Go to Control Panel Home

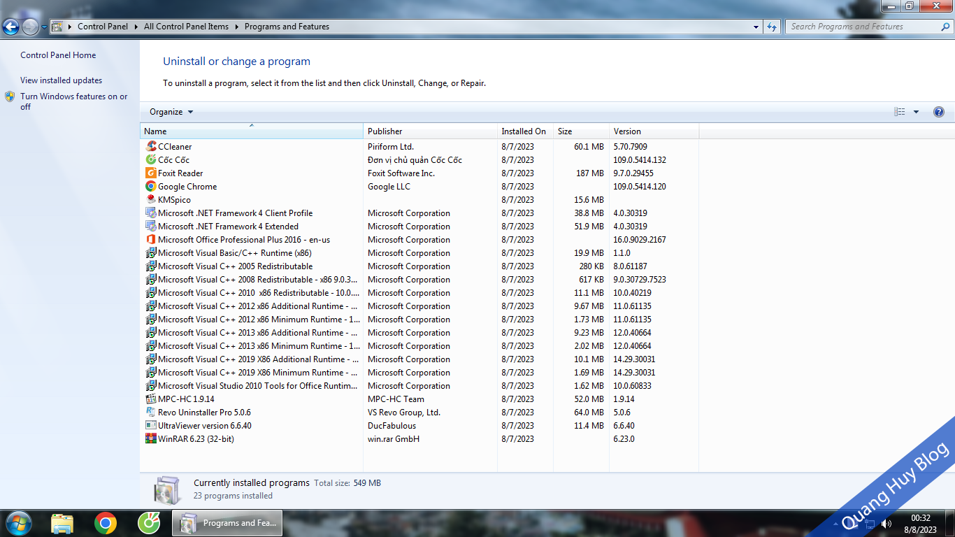(58, 55)
